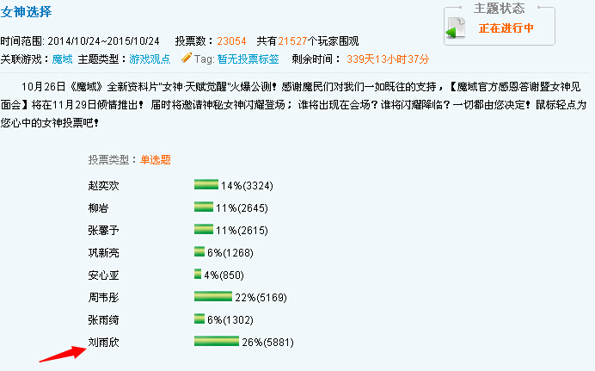This screenshot has height=371, width=595.
Task: Click the 26% result bar for 刘雨欣
Action: (x=217, y=342)
